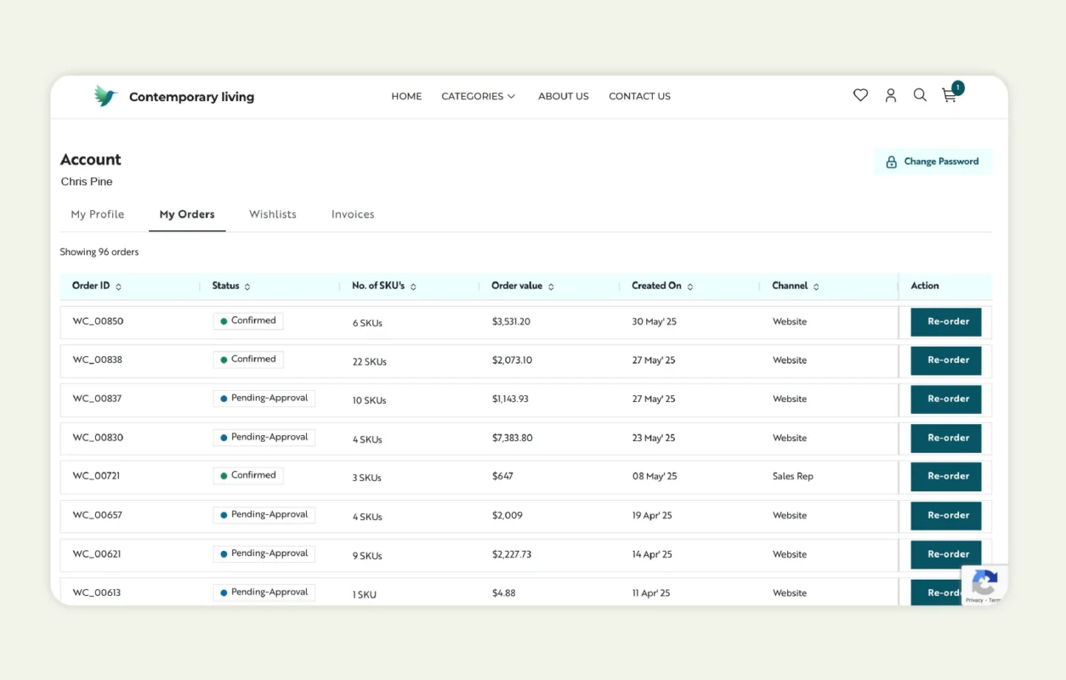1066x680 pixels.
Task: Re-order order WC_00850
Action: click(946, 322)
